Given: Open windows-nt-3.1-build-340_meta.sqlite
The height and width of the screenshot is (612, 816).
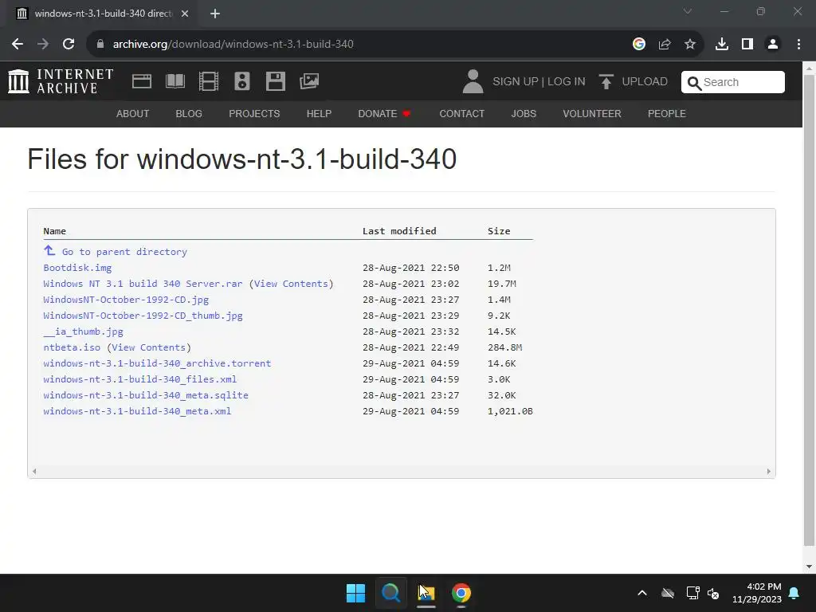Looking at the screenshot, I should 146,395.
